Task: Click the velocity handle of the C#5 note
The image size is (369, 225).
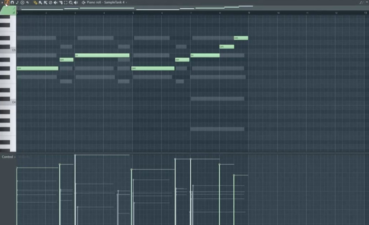Action: pyautogui.click(x=219, y=164)
